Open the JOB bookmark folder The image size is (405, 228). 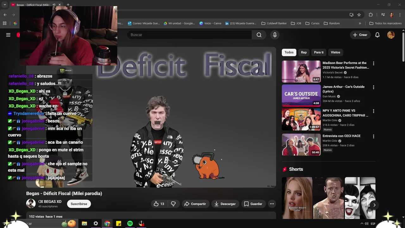pyautogui.click(x=296, y=23)
